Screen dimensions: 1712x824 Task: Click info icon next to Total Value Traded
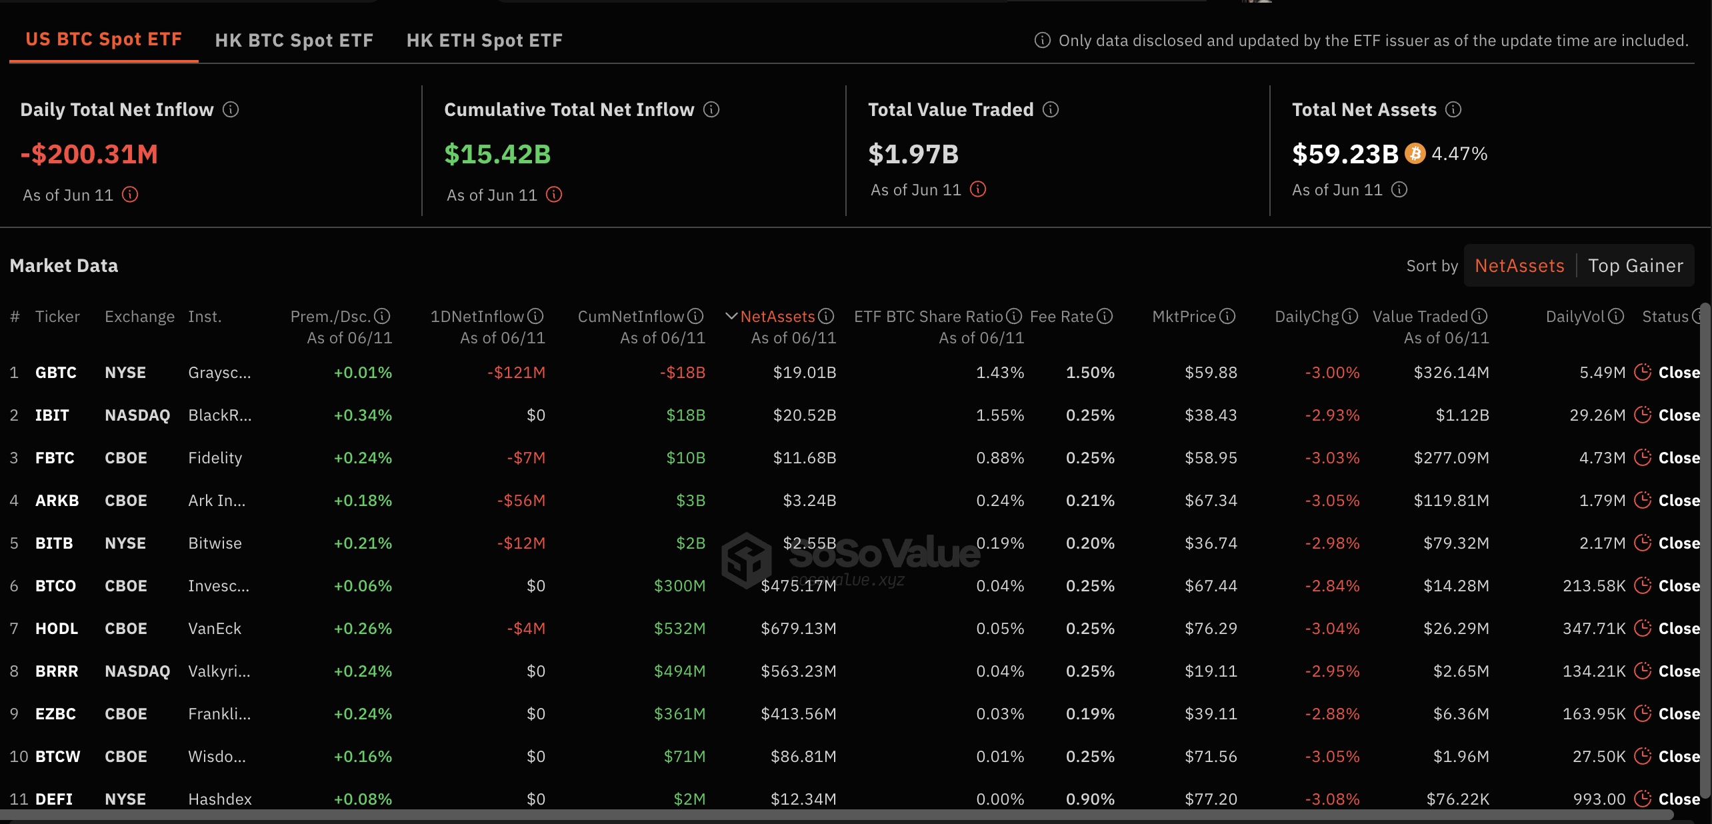click(x=1051, y=109)
